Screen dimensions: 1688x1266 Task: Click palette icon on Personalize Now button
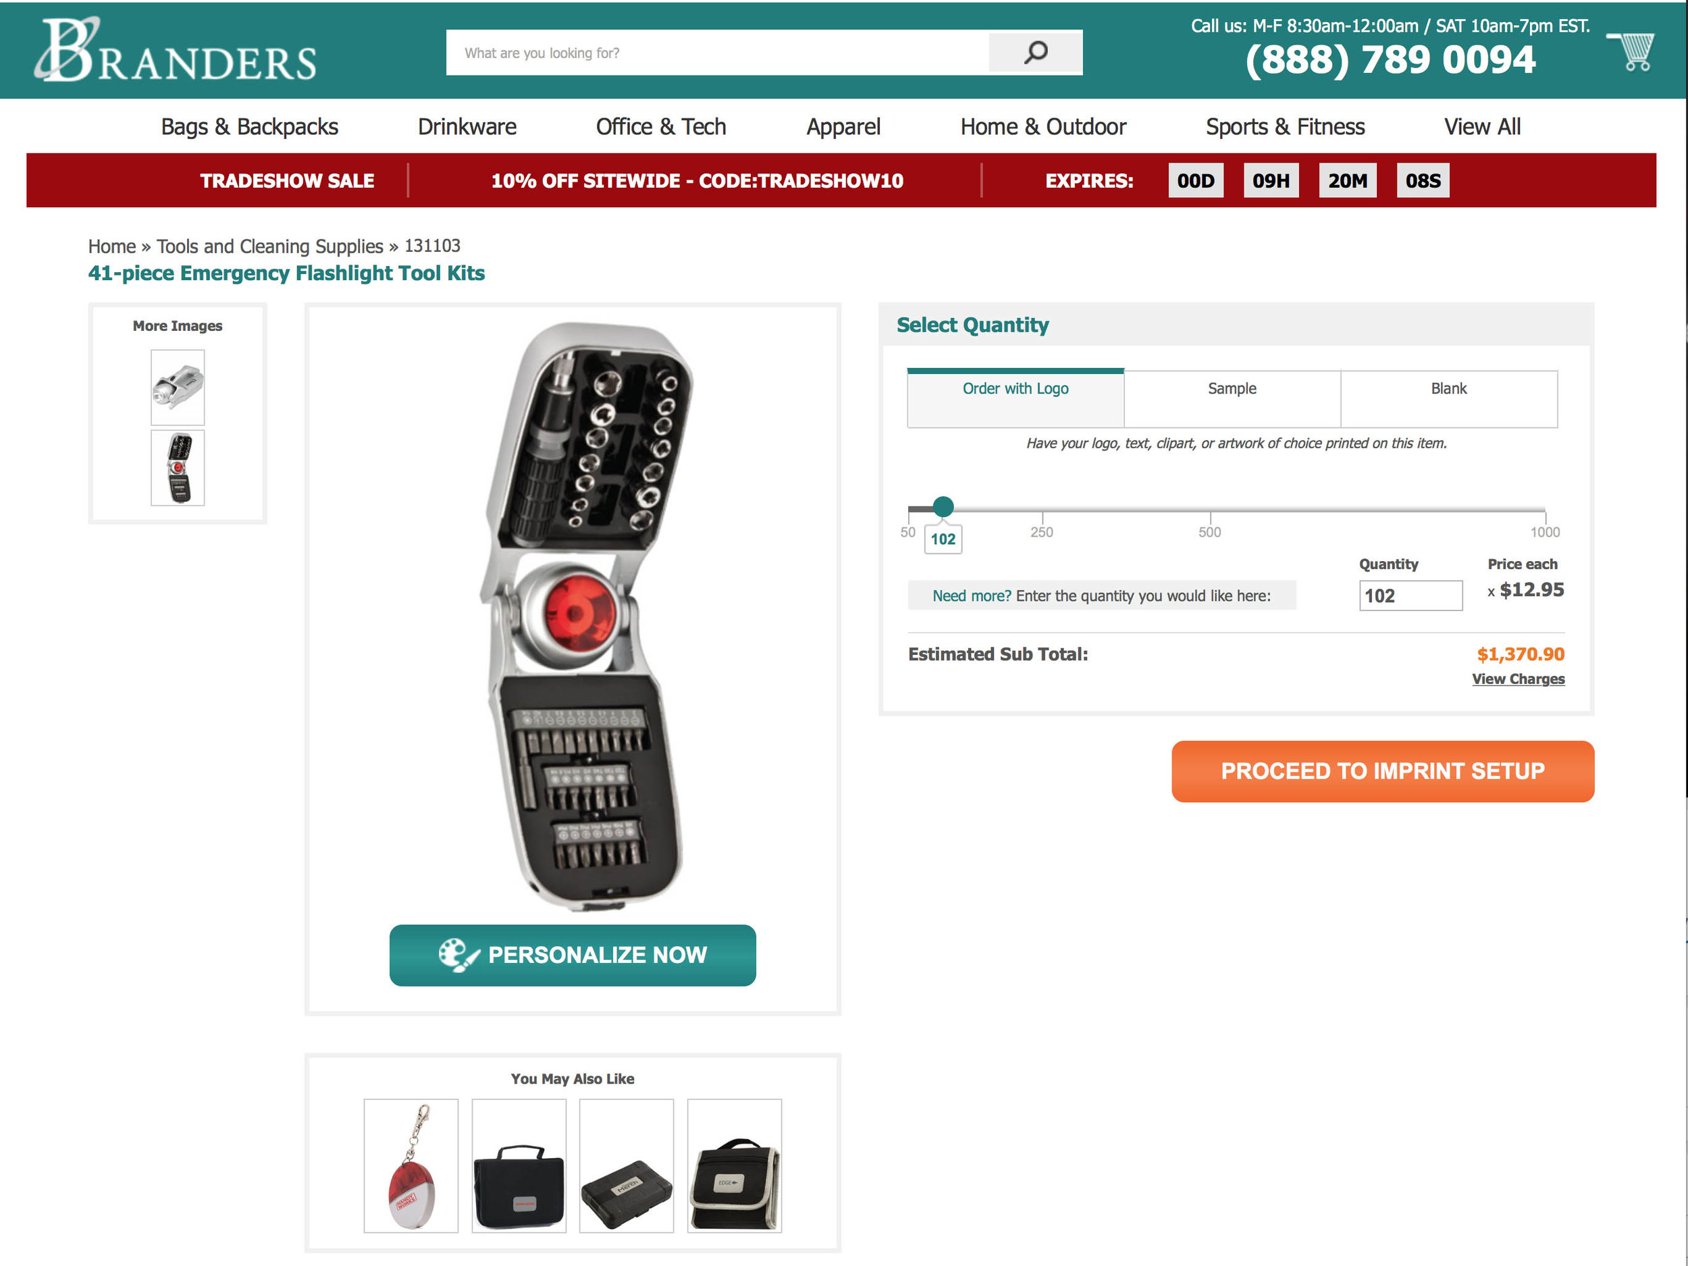[458, 955]
